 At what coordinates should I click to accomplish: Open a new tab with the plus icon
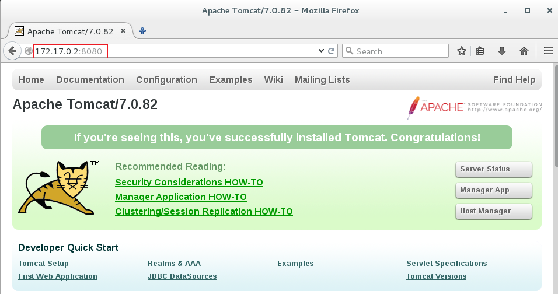click(x=142, y=31)
